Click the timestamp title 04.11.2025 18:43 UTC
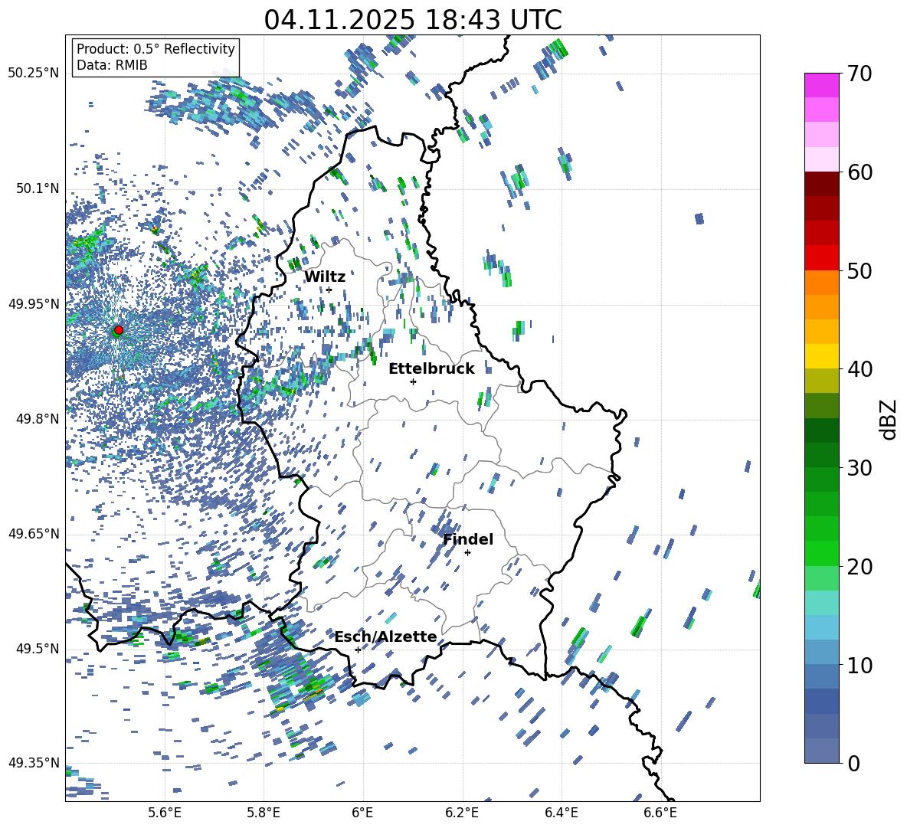Viewport: 907px width, 828px height. [413, 20]
